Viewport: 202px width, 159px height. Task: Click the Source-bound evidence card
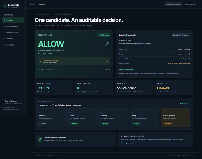click(134, 88)
